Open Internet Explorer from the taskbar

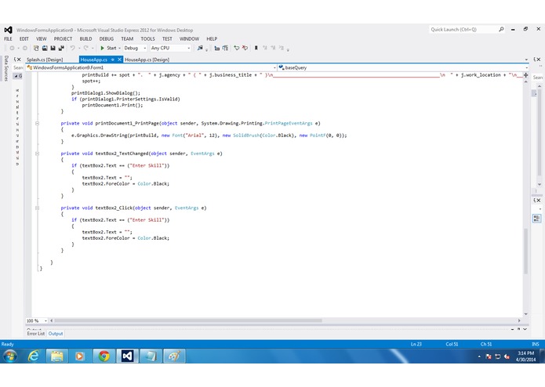[34, 356]
